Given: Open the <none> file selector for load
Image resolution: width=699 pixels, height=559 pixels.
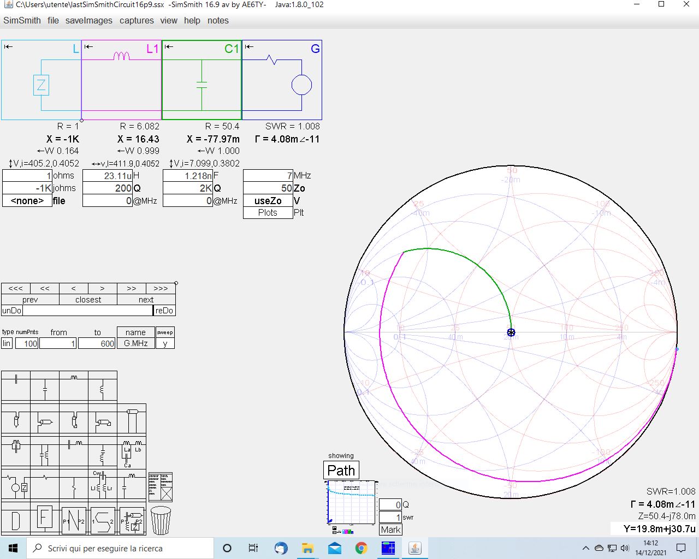Looking at the screenshot, I should [x=27, y=200].
